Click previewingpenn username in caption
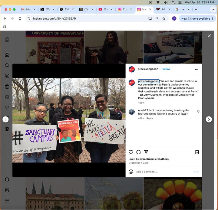 pos(148,81)
